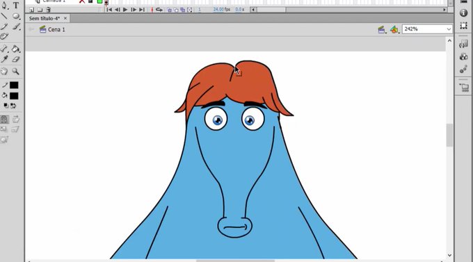
Task: Select the Deco tool
Action: [4, 36]
